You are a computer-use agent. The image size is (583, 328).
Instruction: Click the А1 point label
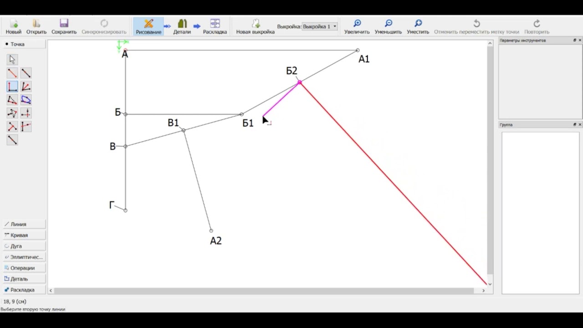click(364, 59)
